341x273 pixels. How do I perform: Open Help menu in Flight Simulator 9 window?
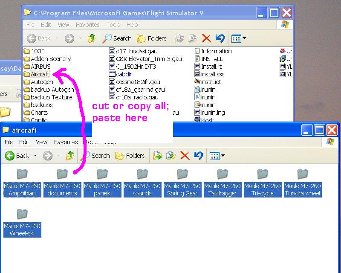click(x=132, y=25)
